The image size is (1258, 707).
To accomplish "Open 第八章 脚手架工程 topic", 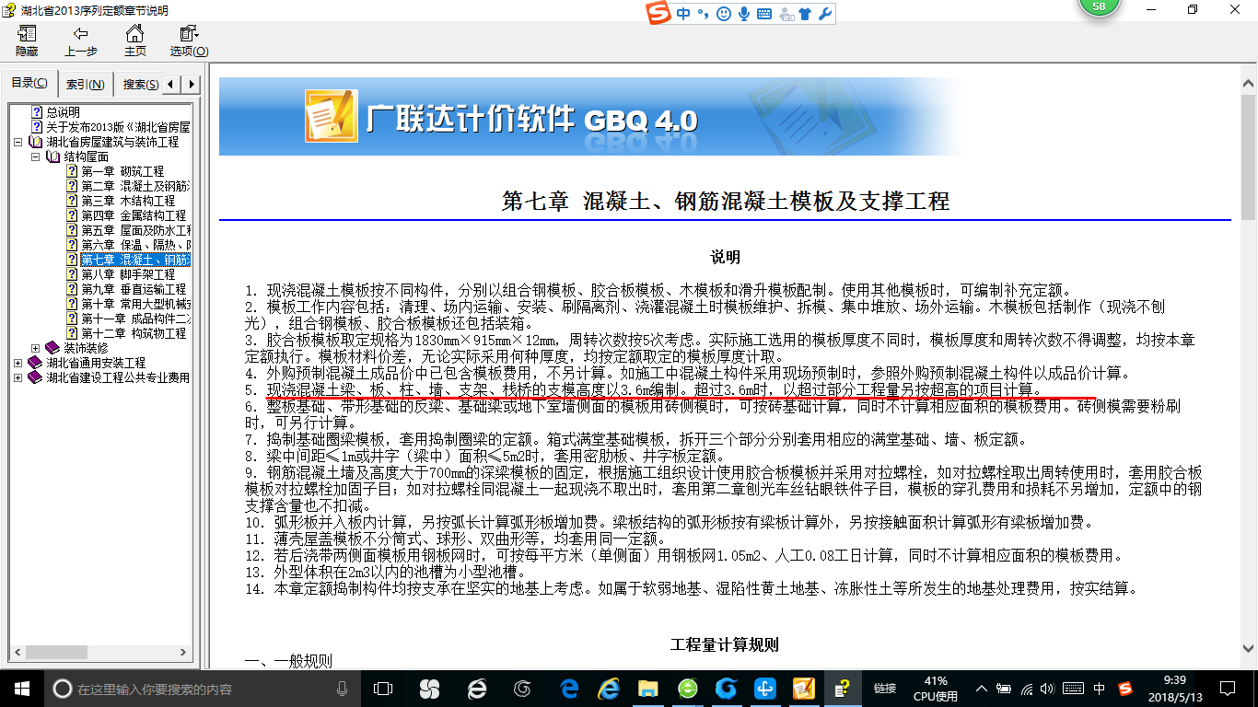I will 128,274.
